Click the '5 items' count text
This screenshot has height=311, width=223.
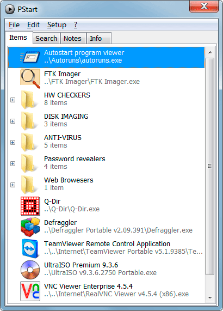pyautogui.click(x=55, y=145)
